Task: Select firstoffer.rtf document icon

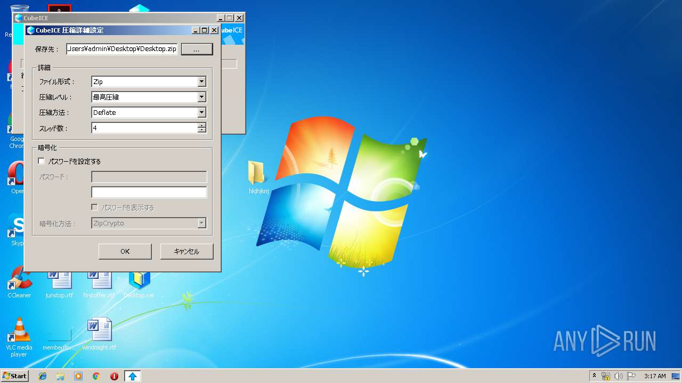Action: 99,285
